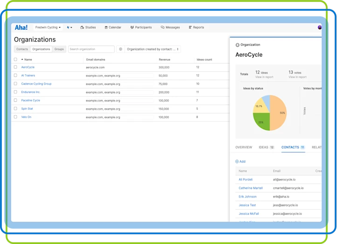Click the user avatar icon
The height and width of the screenshot is (244, 337).
pos(320,27)
